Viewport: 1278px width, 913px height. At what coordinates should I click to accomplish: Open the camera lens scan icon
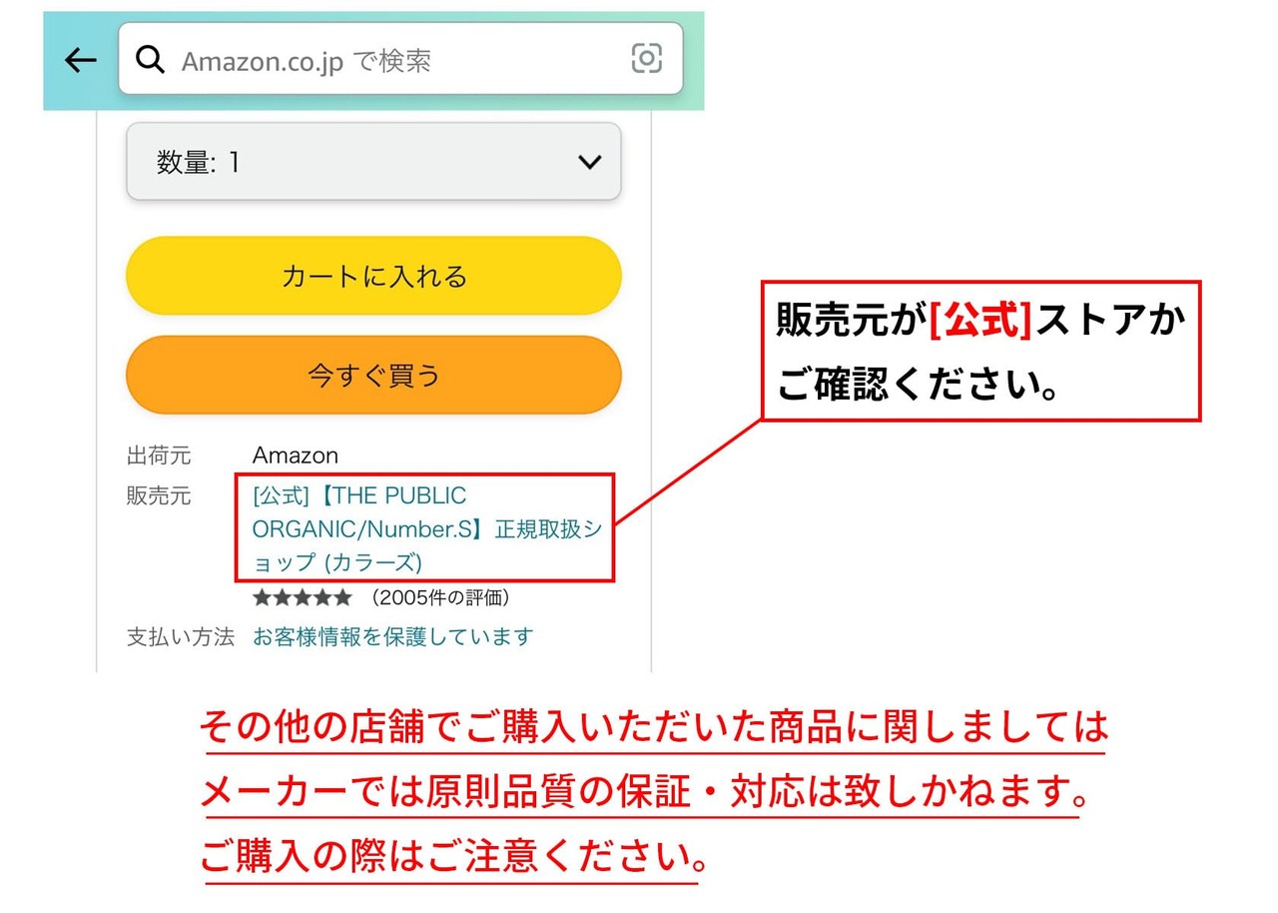coord(647,59)
